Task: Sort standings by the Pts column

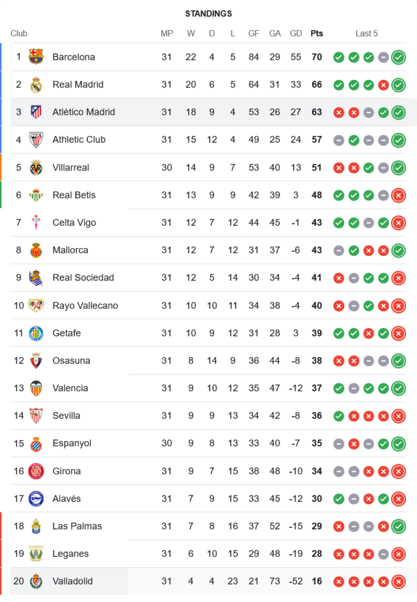Action: coord(316,34)
